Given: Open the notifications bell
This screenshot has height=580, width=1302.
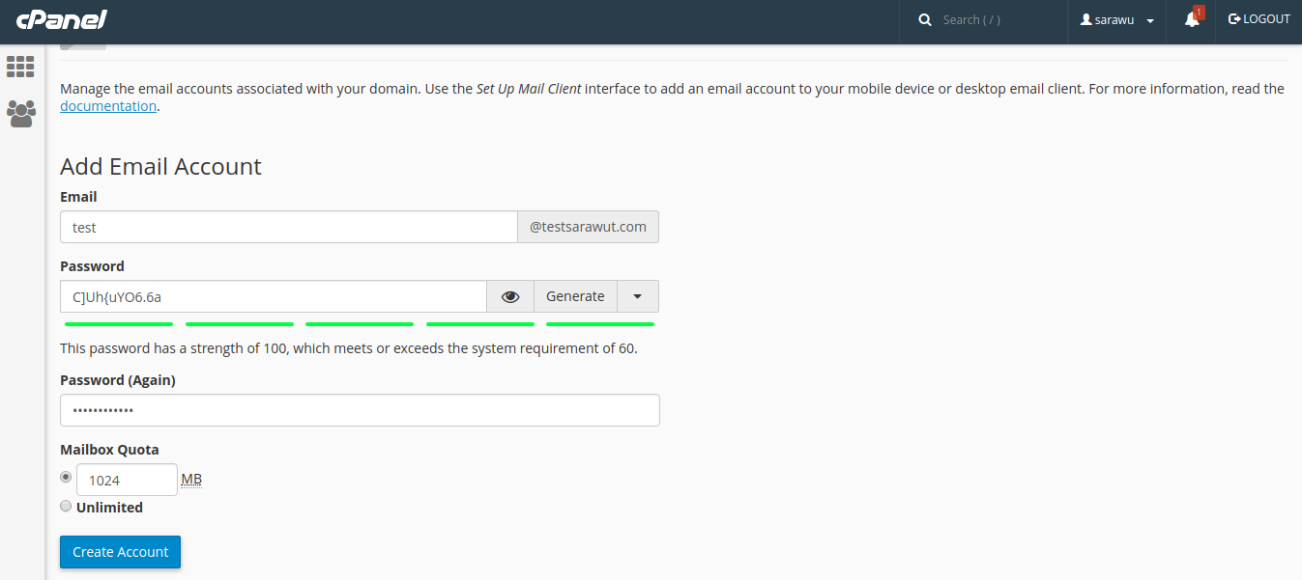Looking at the screenshot, I should coord(1192,20).
